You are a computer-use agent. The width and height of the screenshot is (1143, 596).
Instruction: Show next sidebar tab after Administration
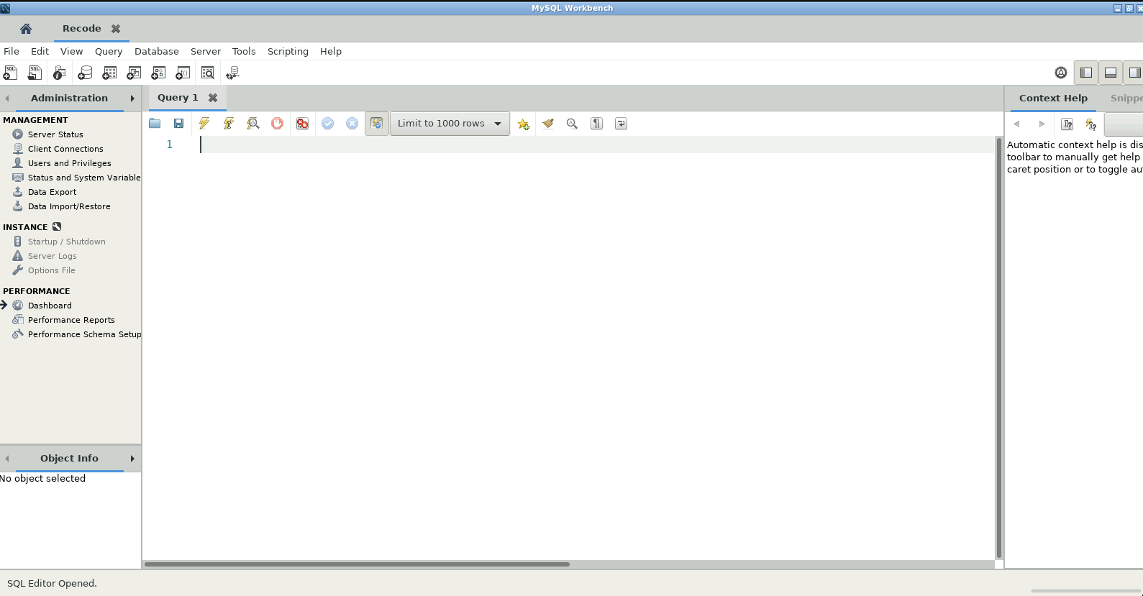click(x=132, y=98)
